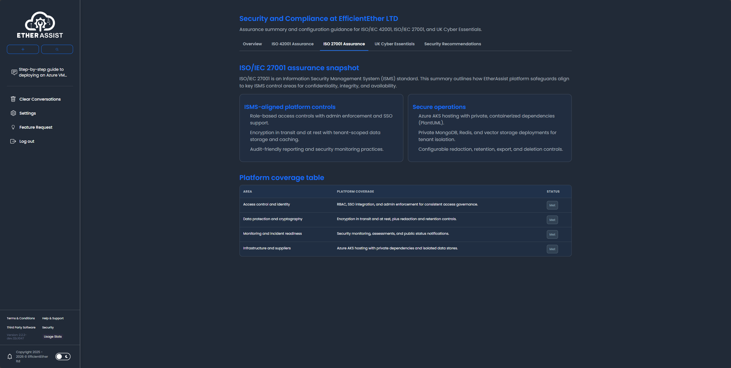The image size is (731, 368).
Task: Click Met status for Infrastructure and suppliers
Action: (552, 249)
